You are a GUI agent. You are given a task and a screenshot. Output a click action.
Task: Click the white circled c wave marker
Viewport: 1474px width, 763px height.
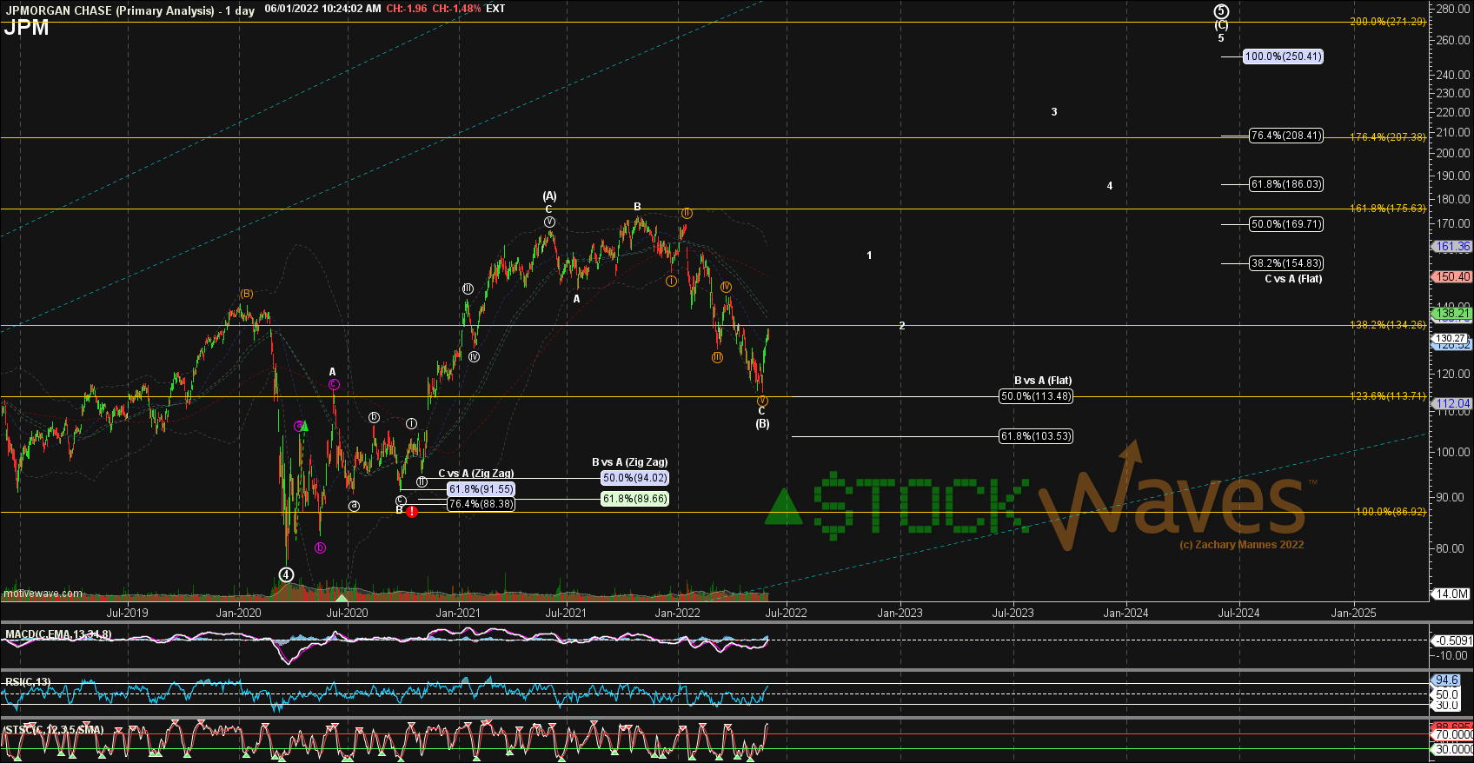point(401,500)
